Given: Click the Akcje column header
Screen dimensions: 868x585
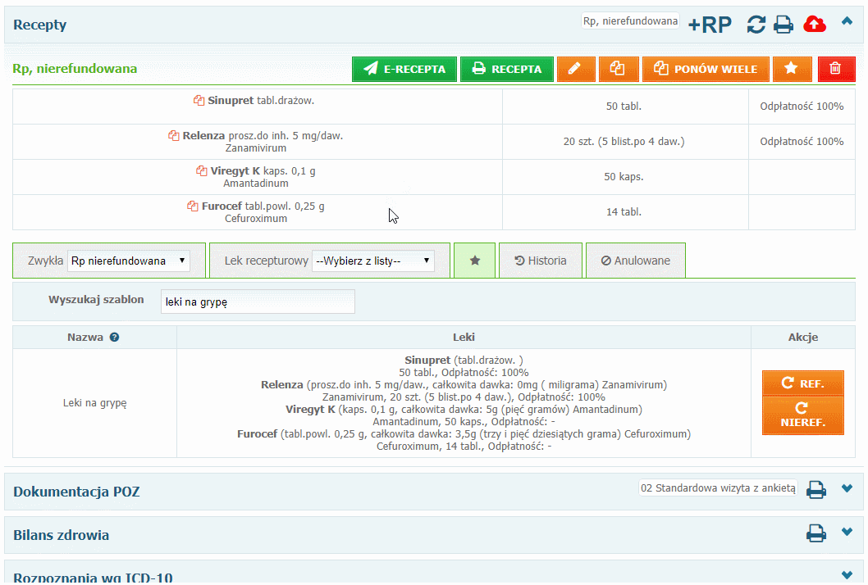Looking at the screenshot, I should [802, 338].
